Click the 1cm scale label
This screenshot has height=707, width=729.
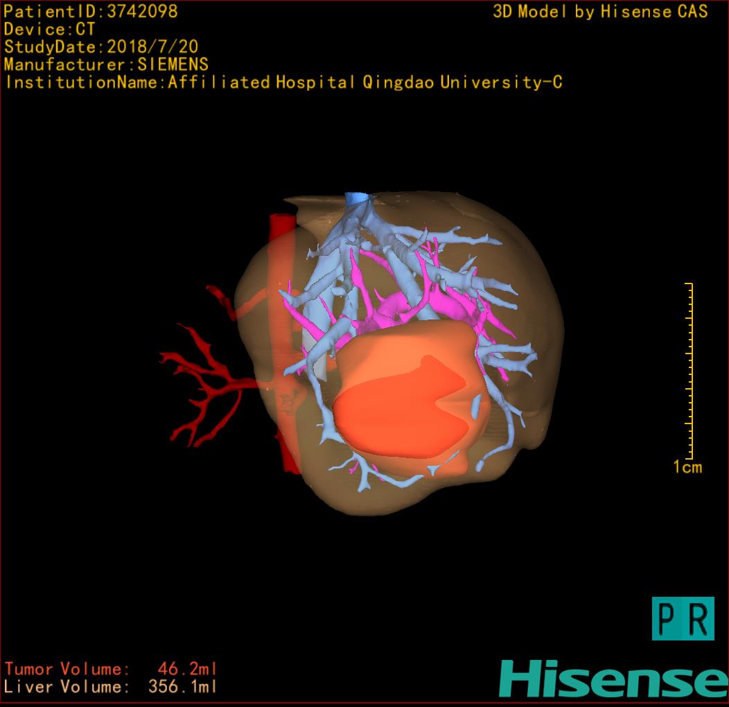coord(687,467)
